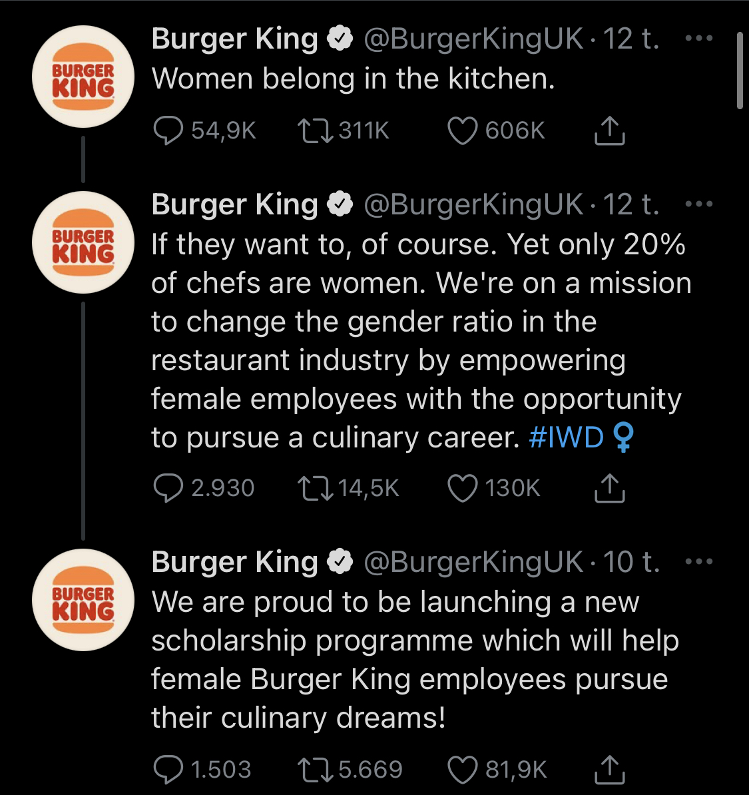Share the scholarship programme tweet
Viewport: 749px width, 795px height.
(609, 770)
